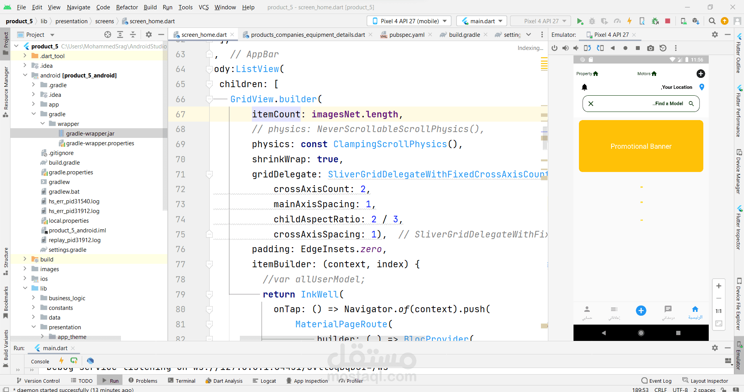
Task: Expand All icon in Project panel
Action: tap(120, 34)
